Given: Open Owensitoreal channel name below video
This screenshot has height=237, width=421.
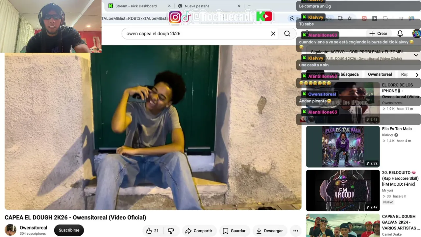Looking at the screenshot, I should click(x=33, y=228).
